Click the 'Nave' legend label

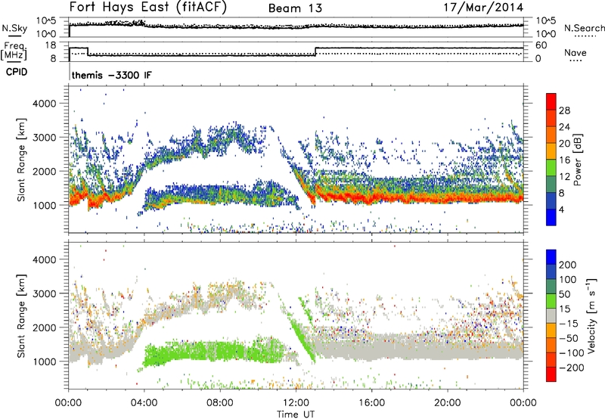tap(575, 53)
